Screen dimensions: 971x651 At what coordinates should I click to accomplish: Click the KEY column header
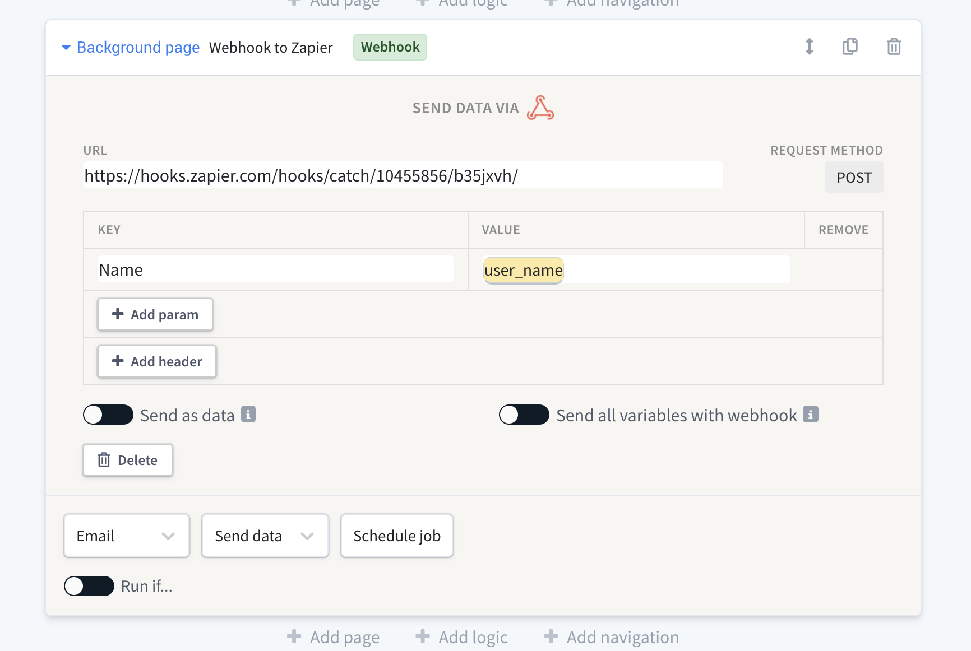click(109, 230)
